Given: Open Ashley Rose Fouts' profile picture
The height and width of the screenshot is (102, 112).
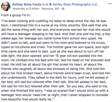Looking at the screenshot, I should (6, 6).
